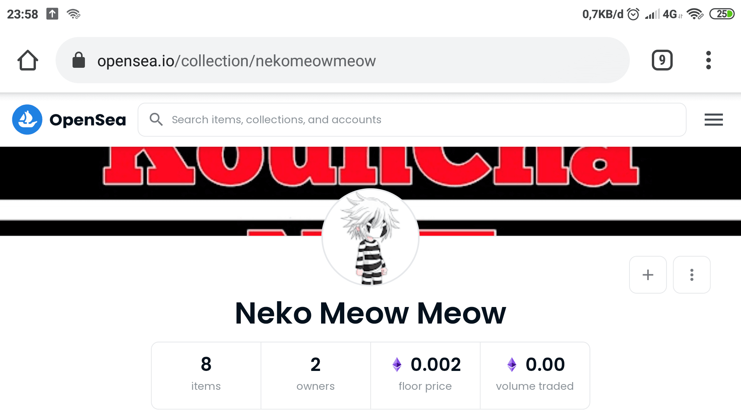Click the plus button to add collection

648,275
